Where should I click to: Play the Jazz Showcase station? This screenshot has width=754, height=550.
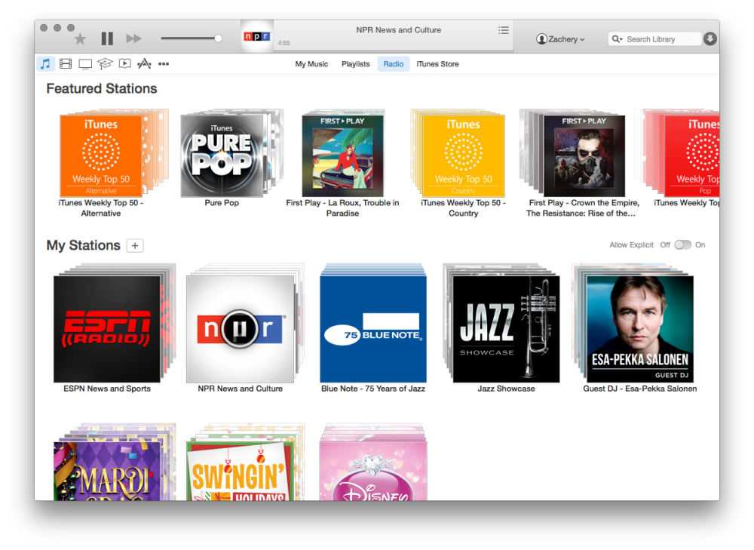(x=507, y=329)
